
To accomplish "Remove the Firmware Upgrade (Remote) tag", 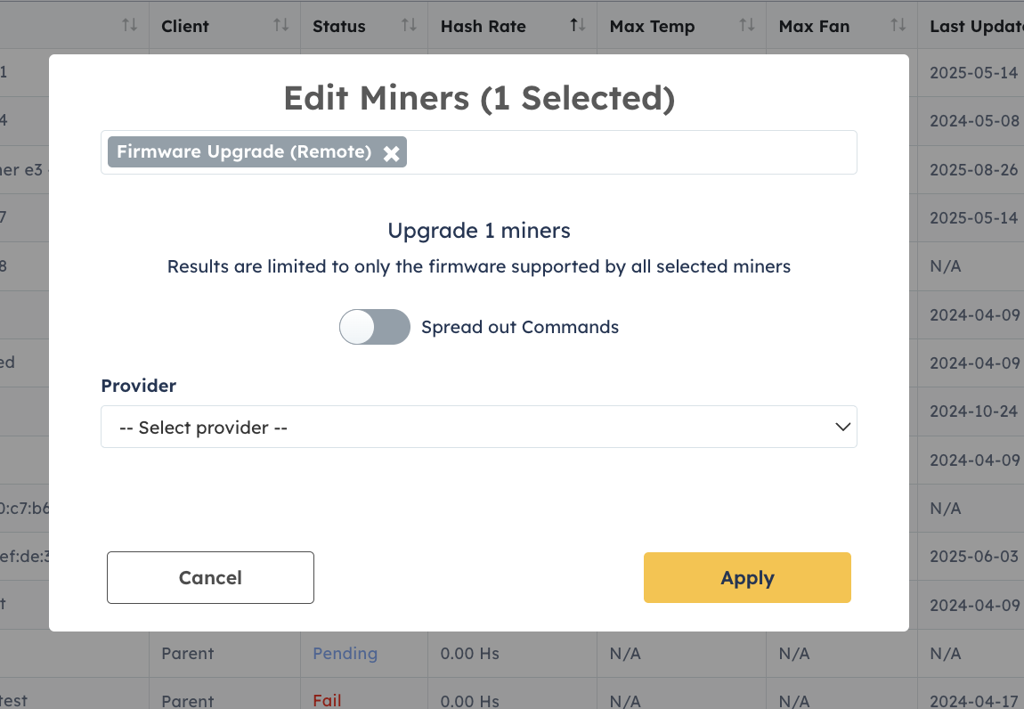I will [x=391, y=152].
